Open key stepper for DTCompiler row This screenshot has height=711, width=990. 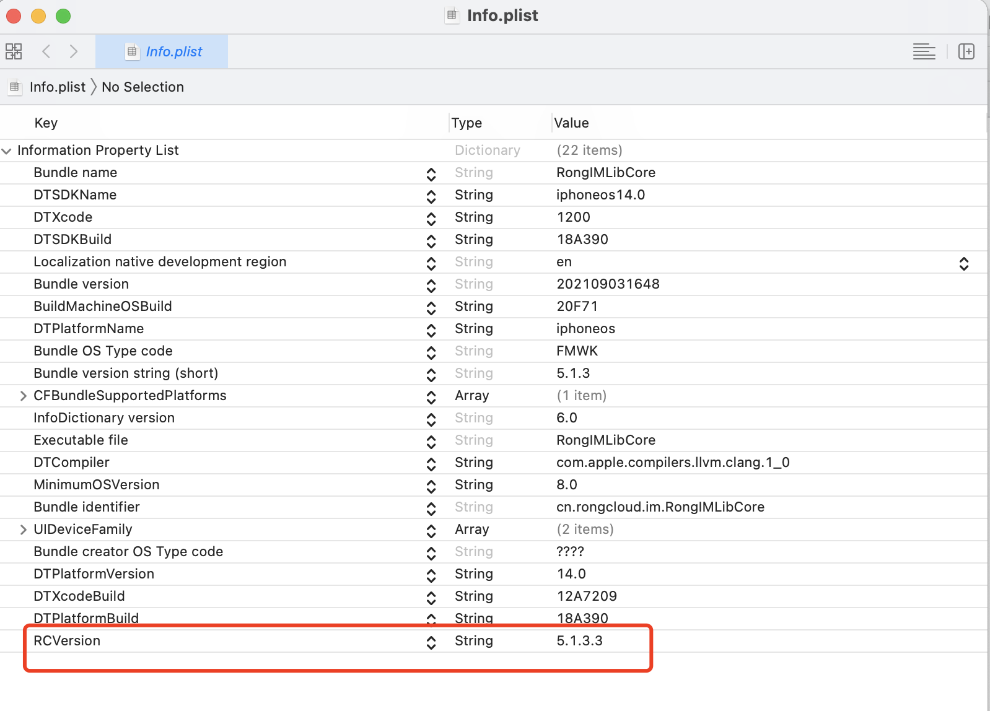click(x=431, y=465)
